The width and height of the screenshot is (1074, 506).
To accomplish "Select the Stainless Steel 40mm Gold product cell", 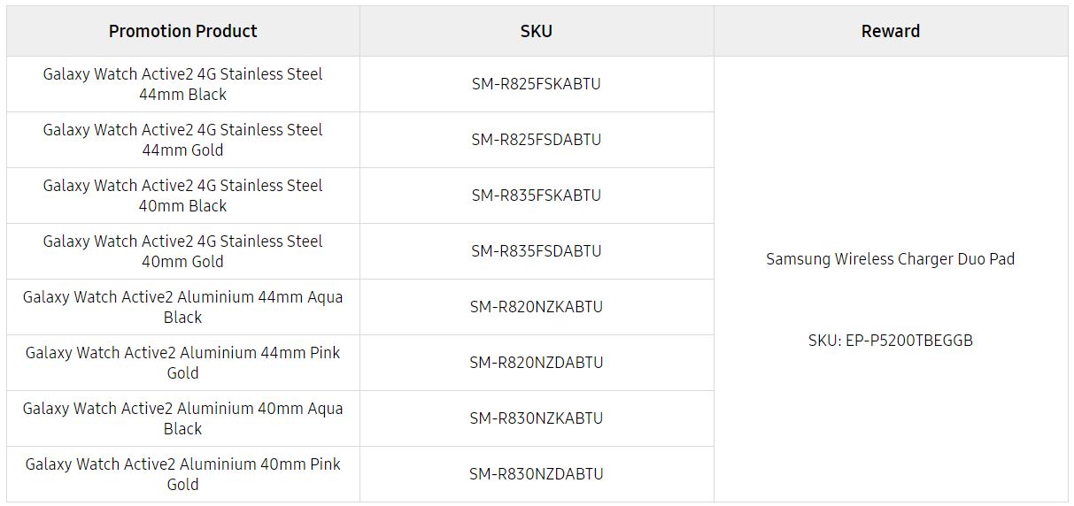I will (x=182, y=251).
